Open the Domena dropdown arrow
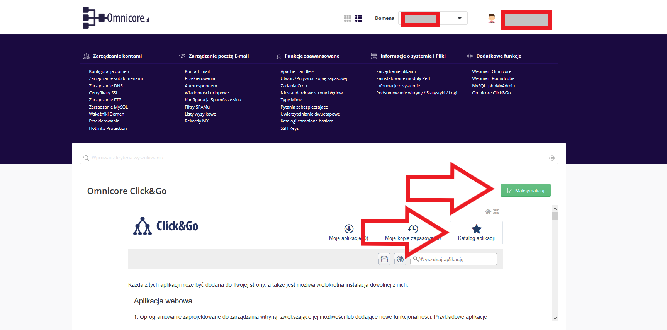This screenshot has height=330, width=667. pos(459,18)
